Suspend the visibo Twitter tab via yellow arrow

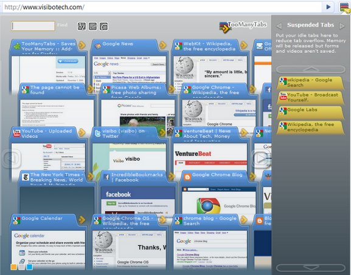(x=163, y=132)
